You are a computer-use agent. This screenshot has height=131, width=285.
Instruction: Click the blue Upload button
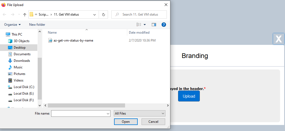click(189, 96)
